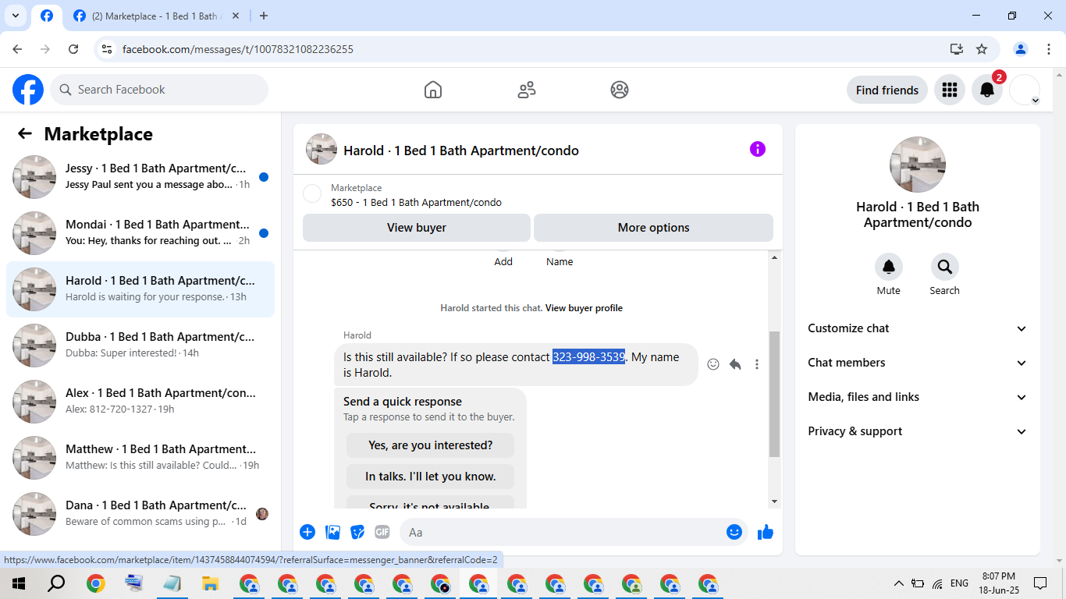Click the chat scrollbar up arrow
The height and width of the screenshot is (599, 1066).
click(774, 257)
